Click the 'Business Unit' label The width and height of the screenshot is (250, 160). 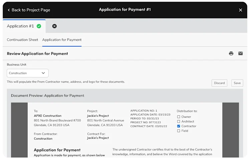[16, 65]
